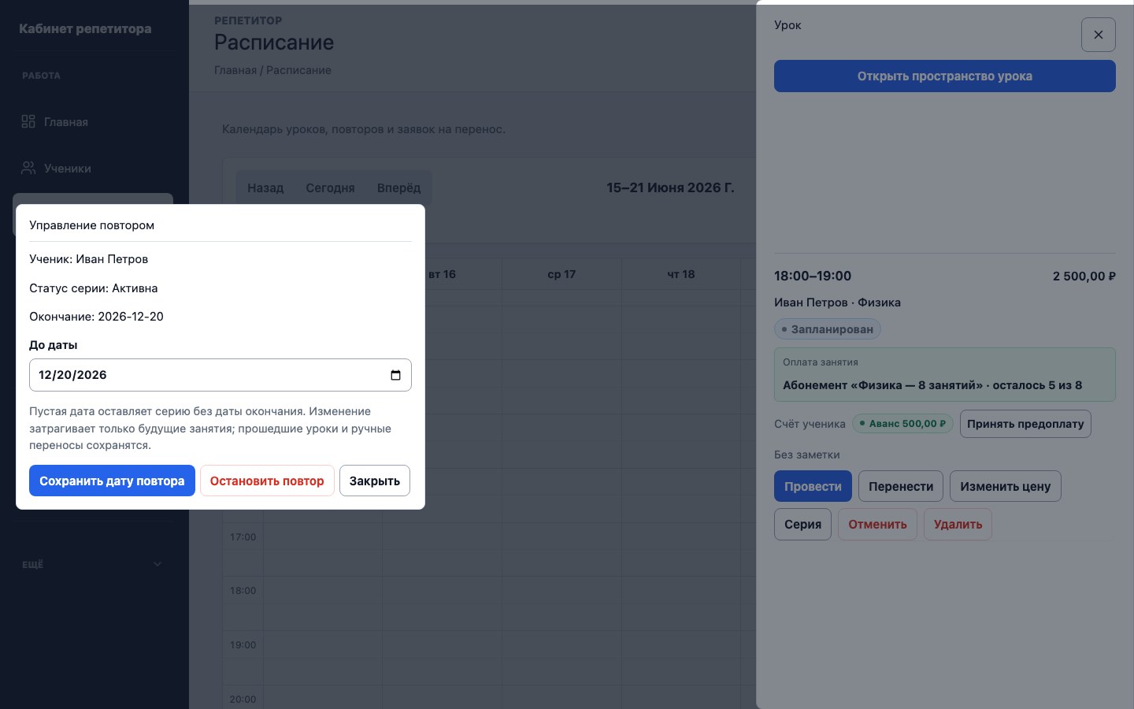
Task: Delete the lesson with Удалить
Action: coord(958,524)
